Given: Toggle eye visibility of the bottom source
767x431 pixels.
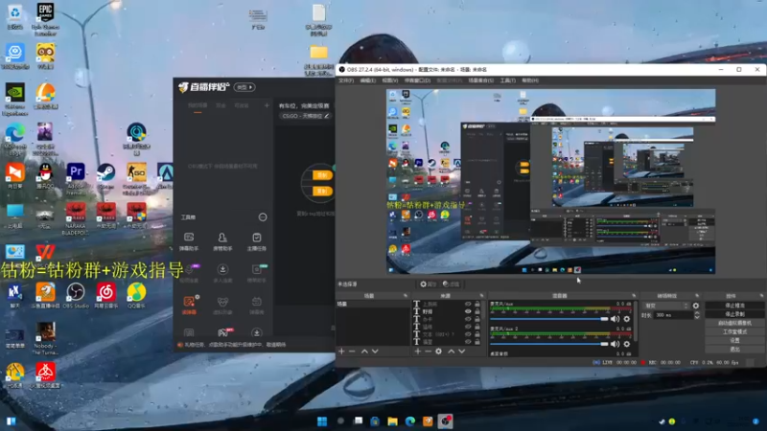Looking at the screenshot, I should coord(468,342).
